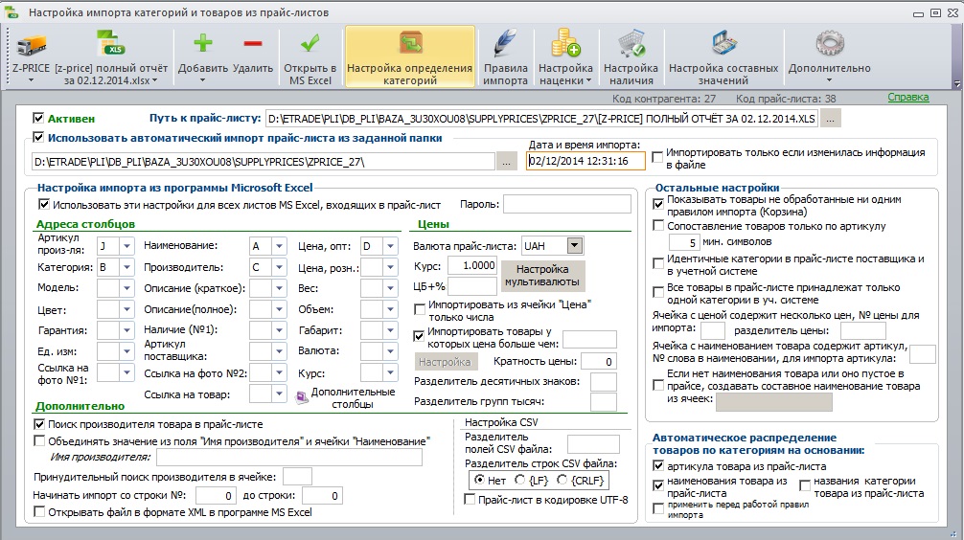Expand the Настройка наценки dropdown arrow
Image resolution: width=964 pixels, height=540 pixels.
click(588, 80)
